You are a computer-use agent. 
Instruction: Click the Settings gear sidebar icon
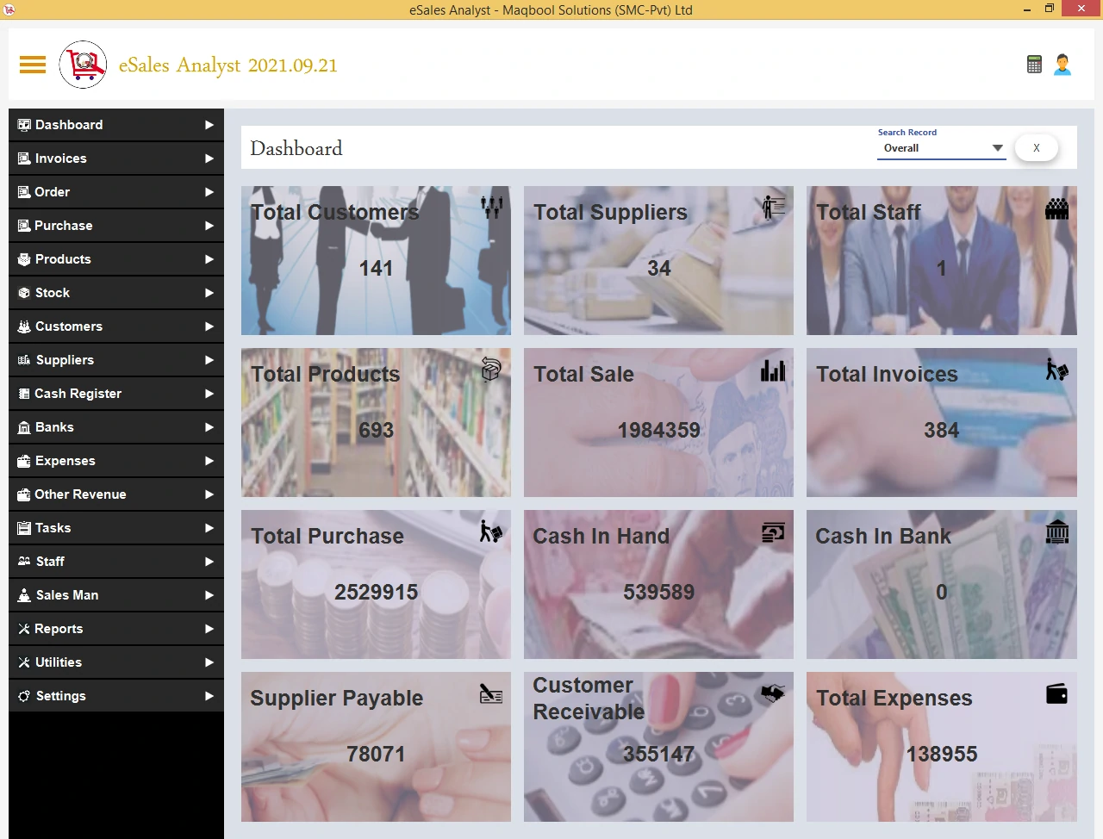(x=24, y=696)
